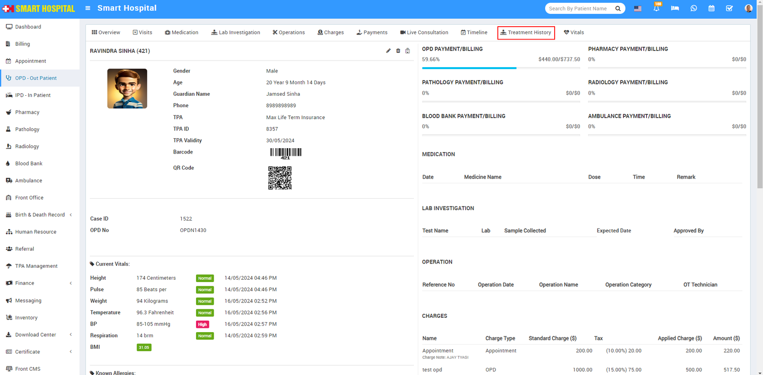Expand the Finance sidebar menu
763x375 pixels.
25,283
